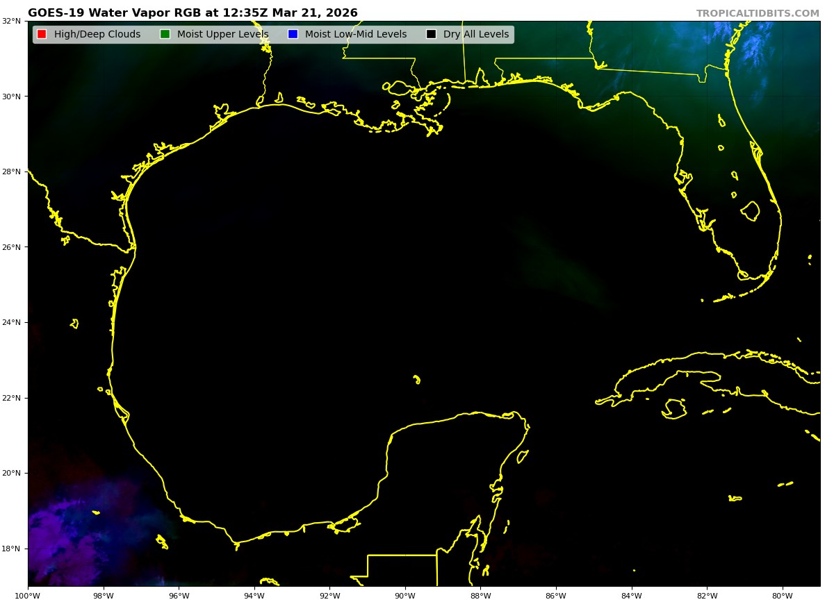Select the Moist Low-Mid Levels legend label
This screenshot has width=834, height=602.
coord(356,34)
